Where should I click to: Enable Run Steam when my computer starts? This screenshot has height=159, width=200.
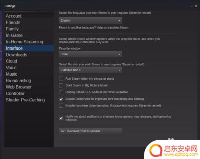[61, 78]
